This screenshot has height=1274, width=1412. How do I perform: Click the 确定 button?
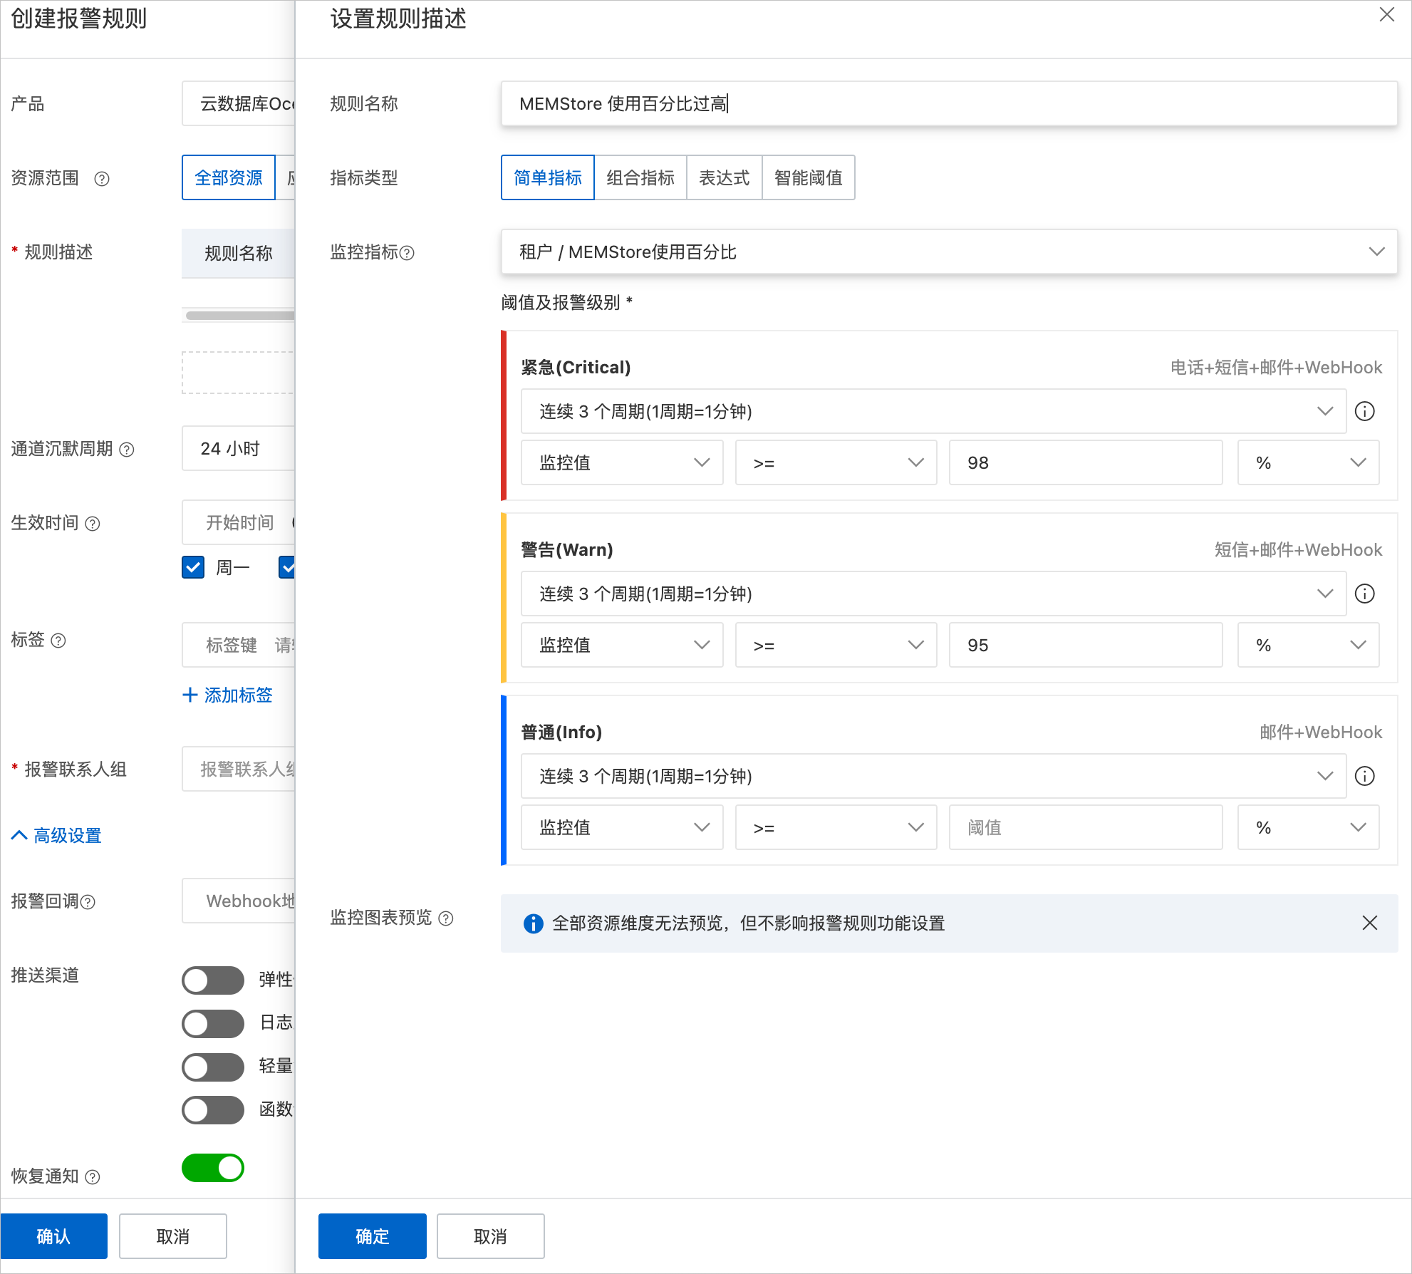pos(372,1236)
